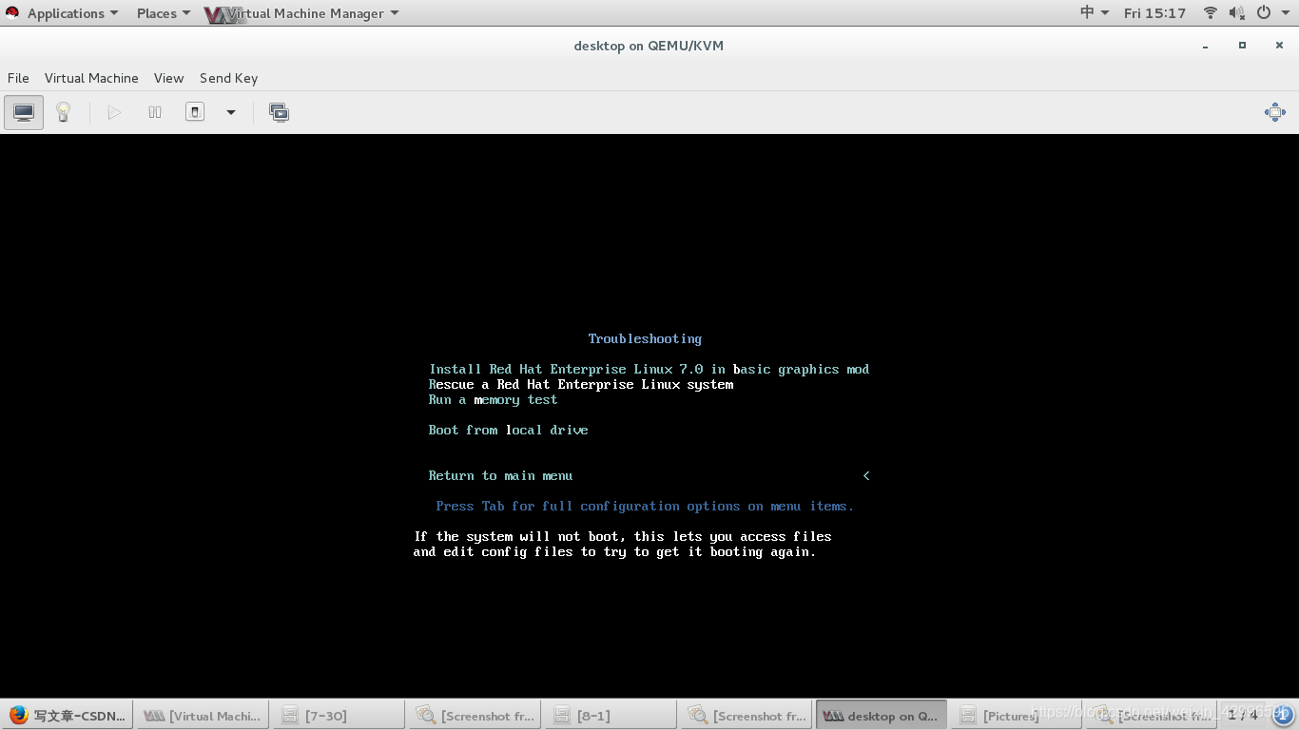Minimize the desktop on QEMU/KVM window
This screenshot has height=730, width=1299.
[1206, 46]
